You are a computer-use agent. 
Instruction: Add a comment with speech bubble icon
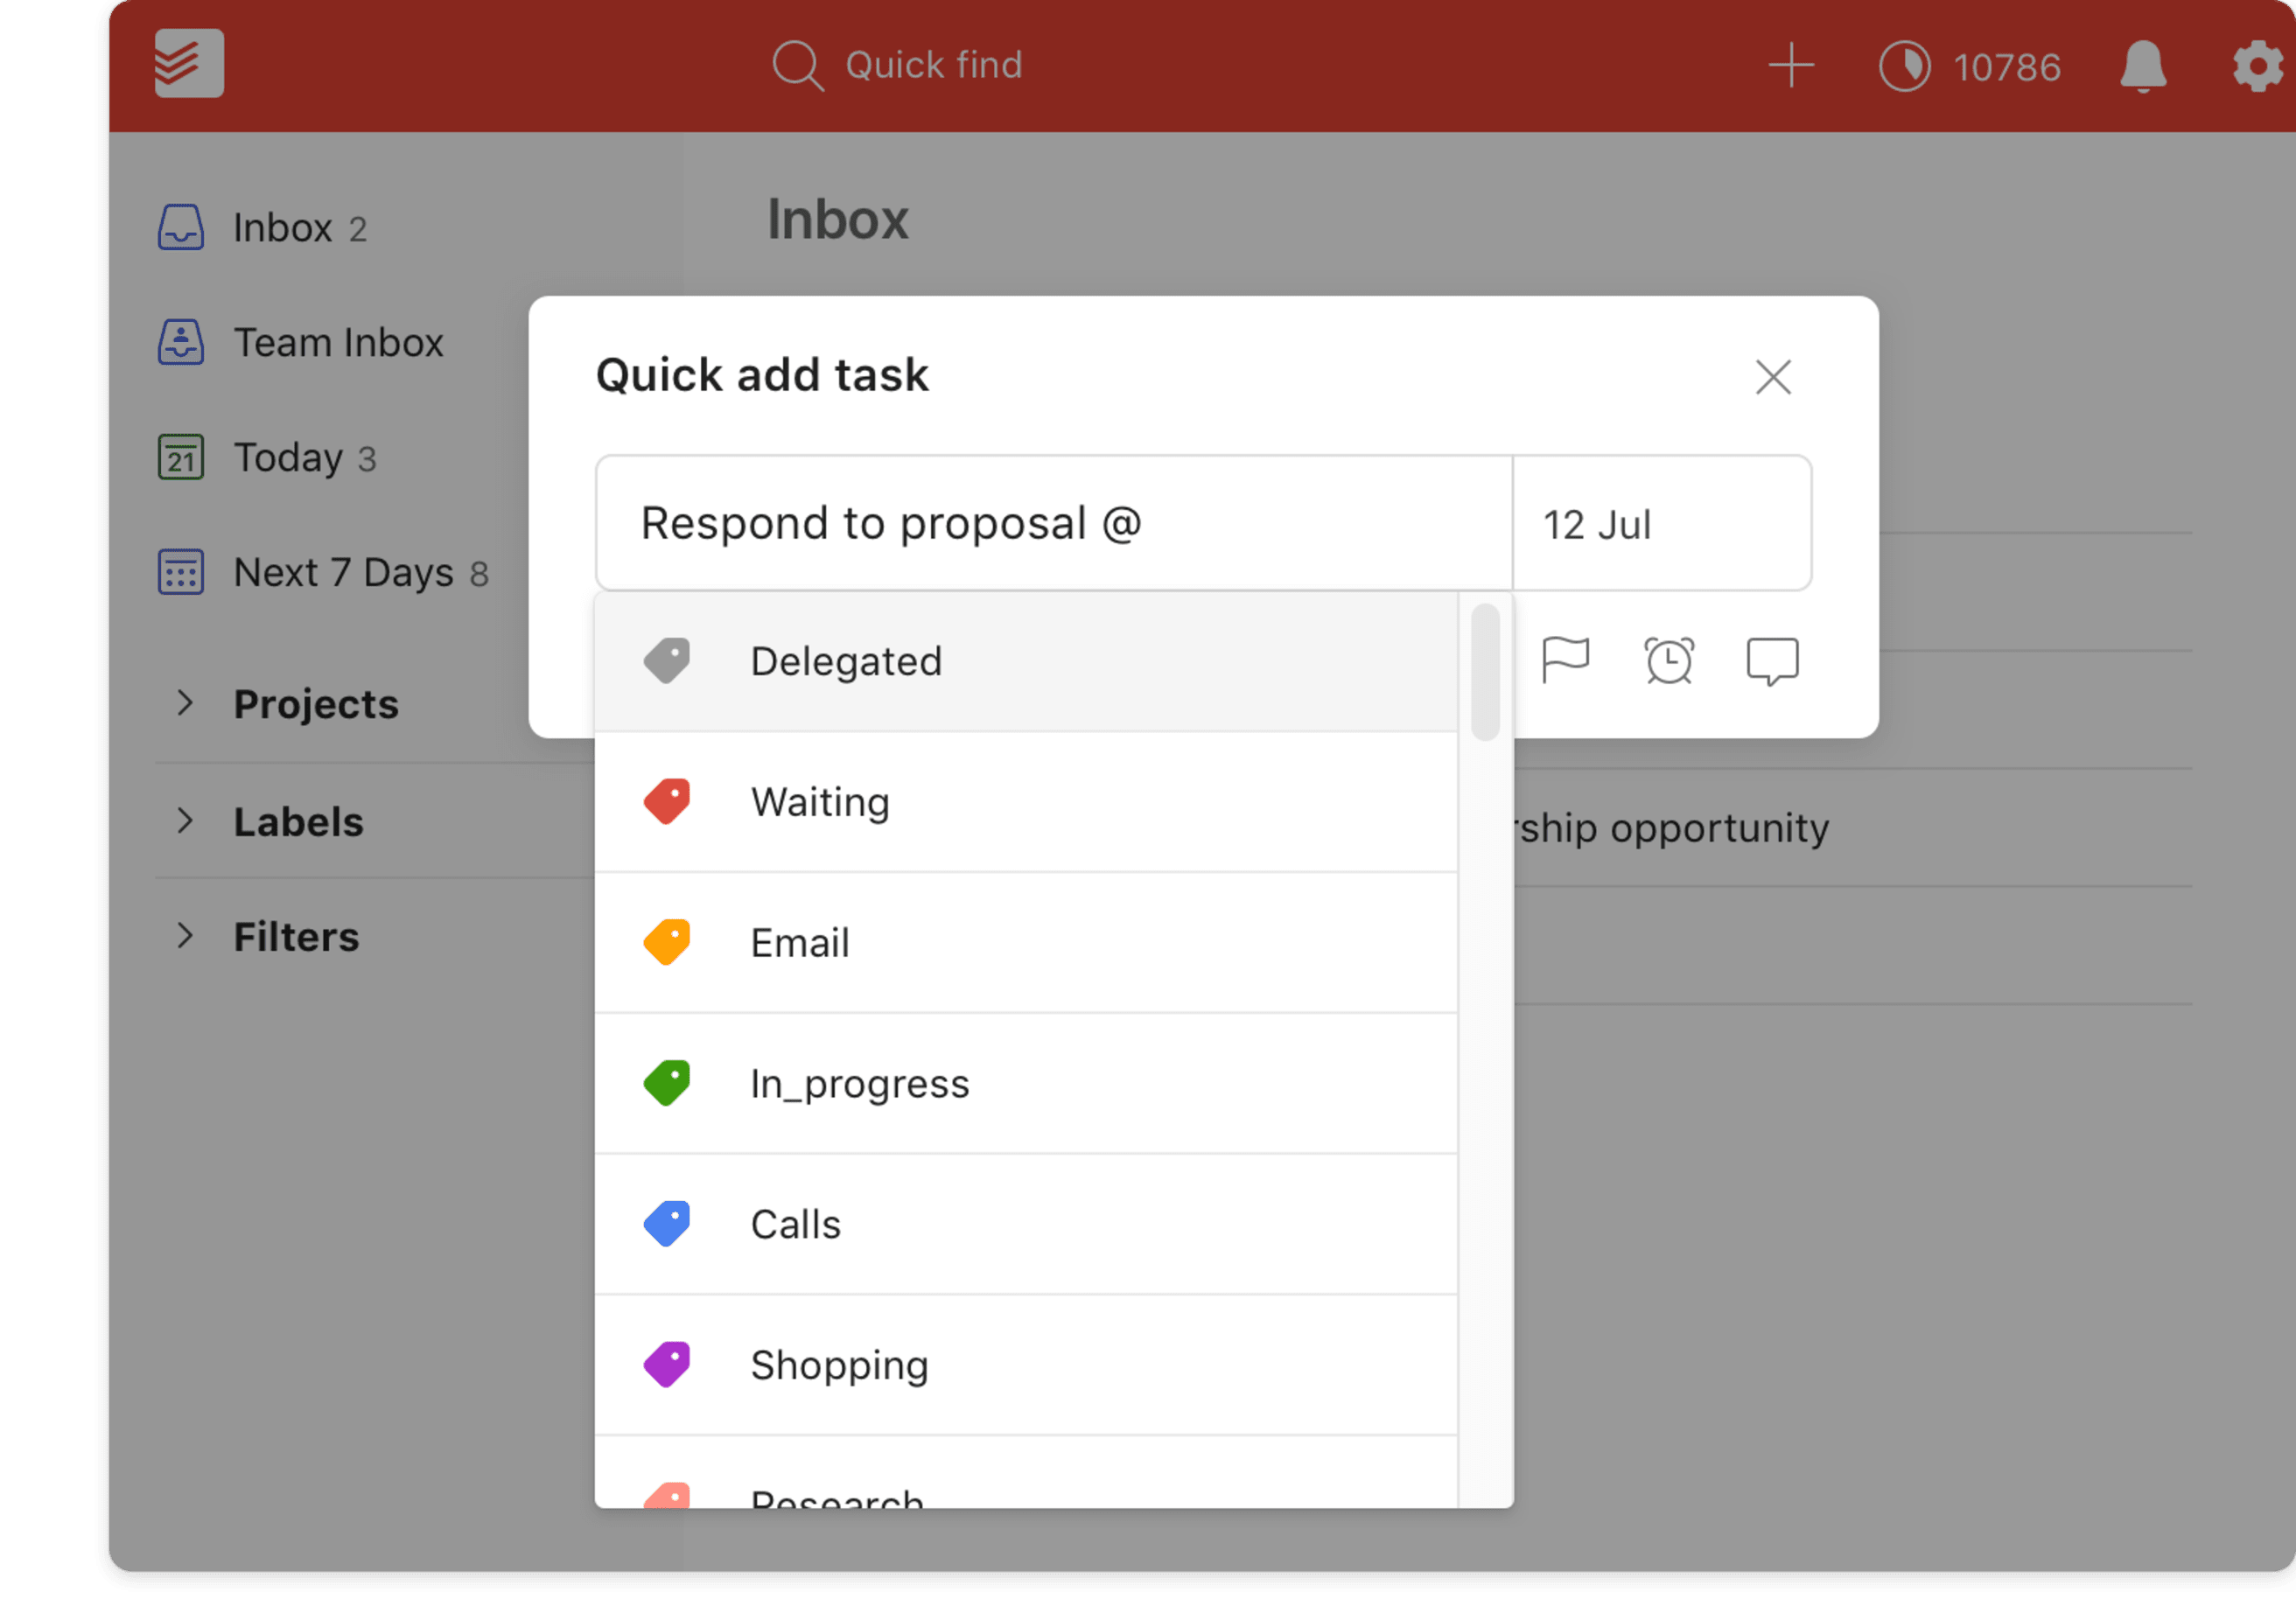1772,661
